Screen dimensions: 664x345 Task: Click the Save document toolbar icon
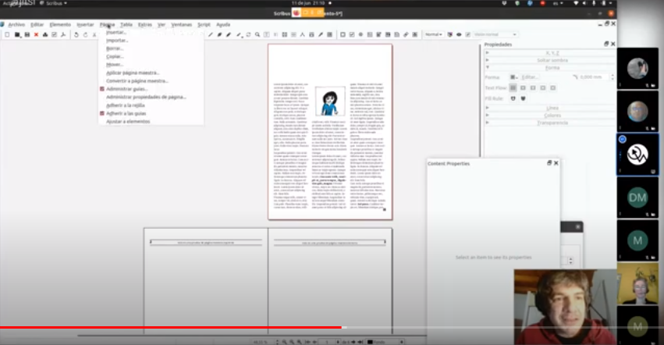click(x=27, y=35)
